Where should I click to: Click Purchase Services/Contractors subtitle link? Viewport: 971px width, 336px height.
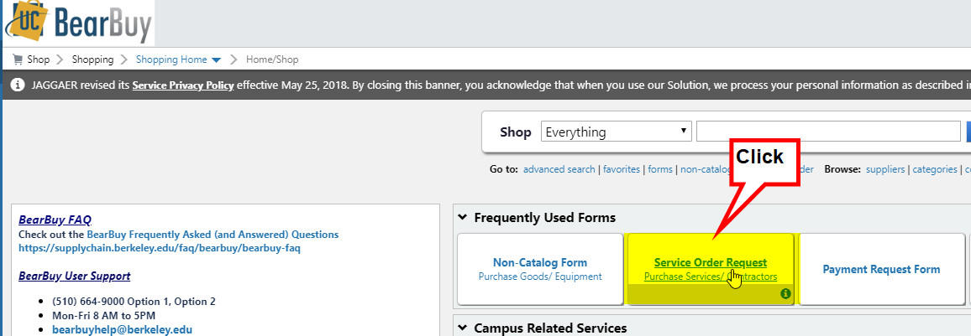(711, 277)
